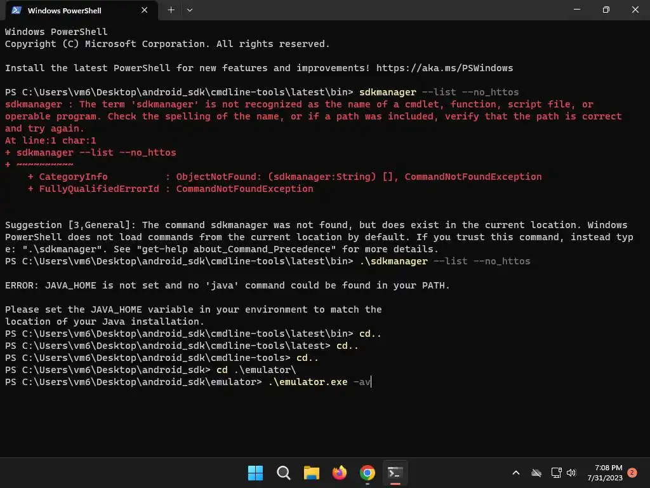
Task: Open network settings from the tray
Action: click(556, 473)
